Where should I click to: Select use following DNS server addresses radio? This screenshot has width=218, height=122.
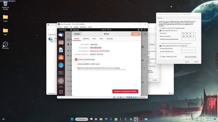(160, 46)
